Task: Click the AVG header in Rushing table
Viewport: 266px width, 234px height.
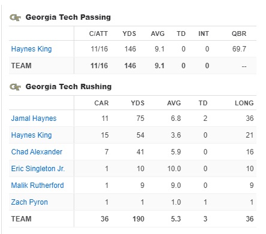Action: [174, 103]
